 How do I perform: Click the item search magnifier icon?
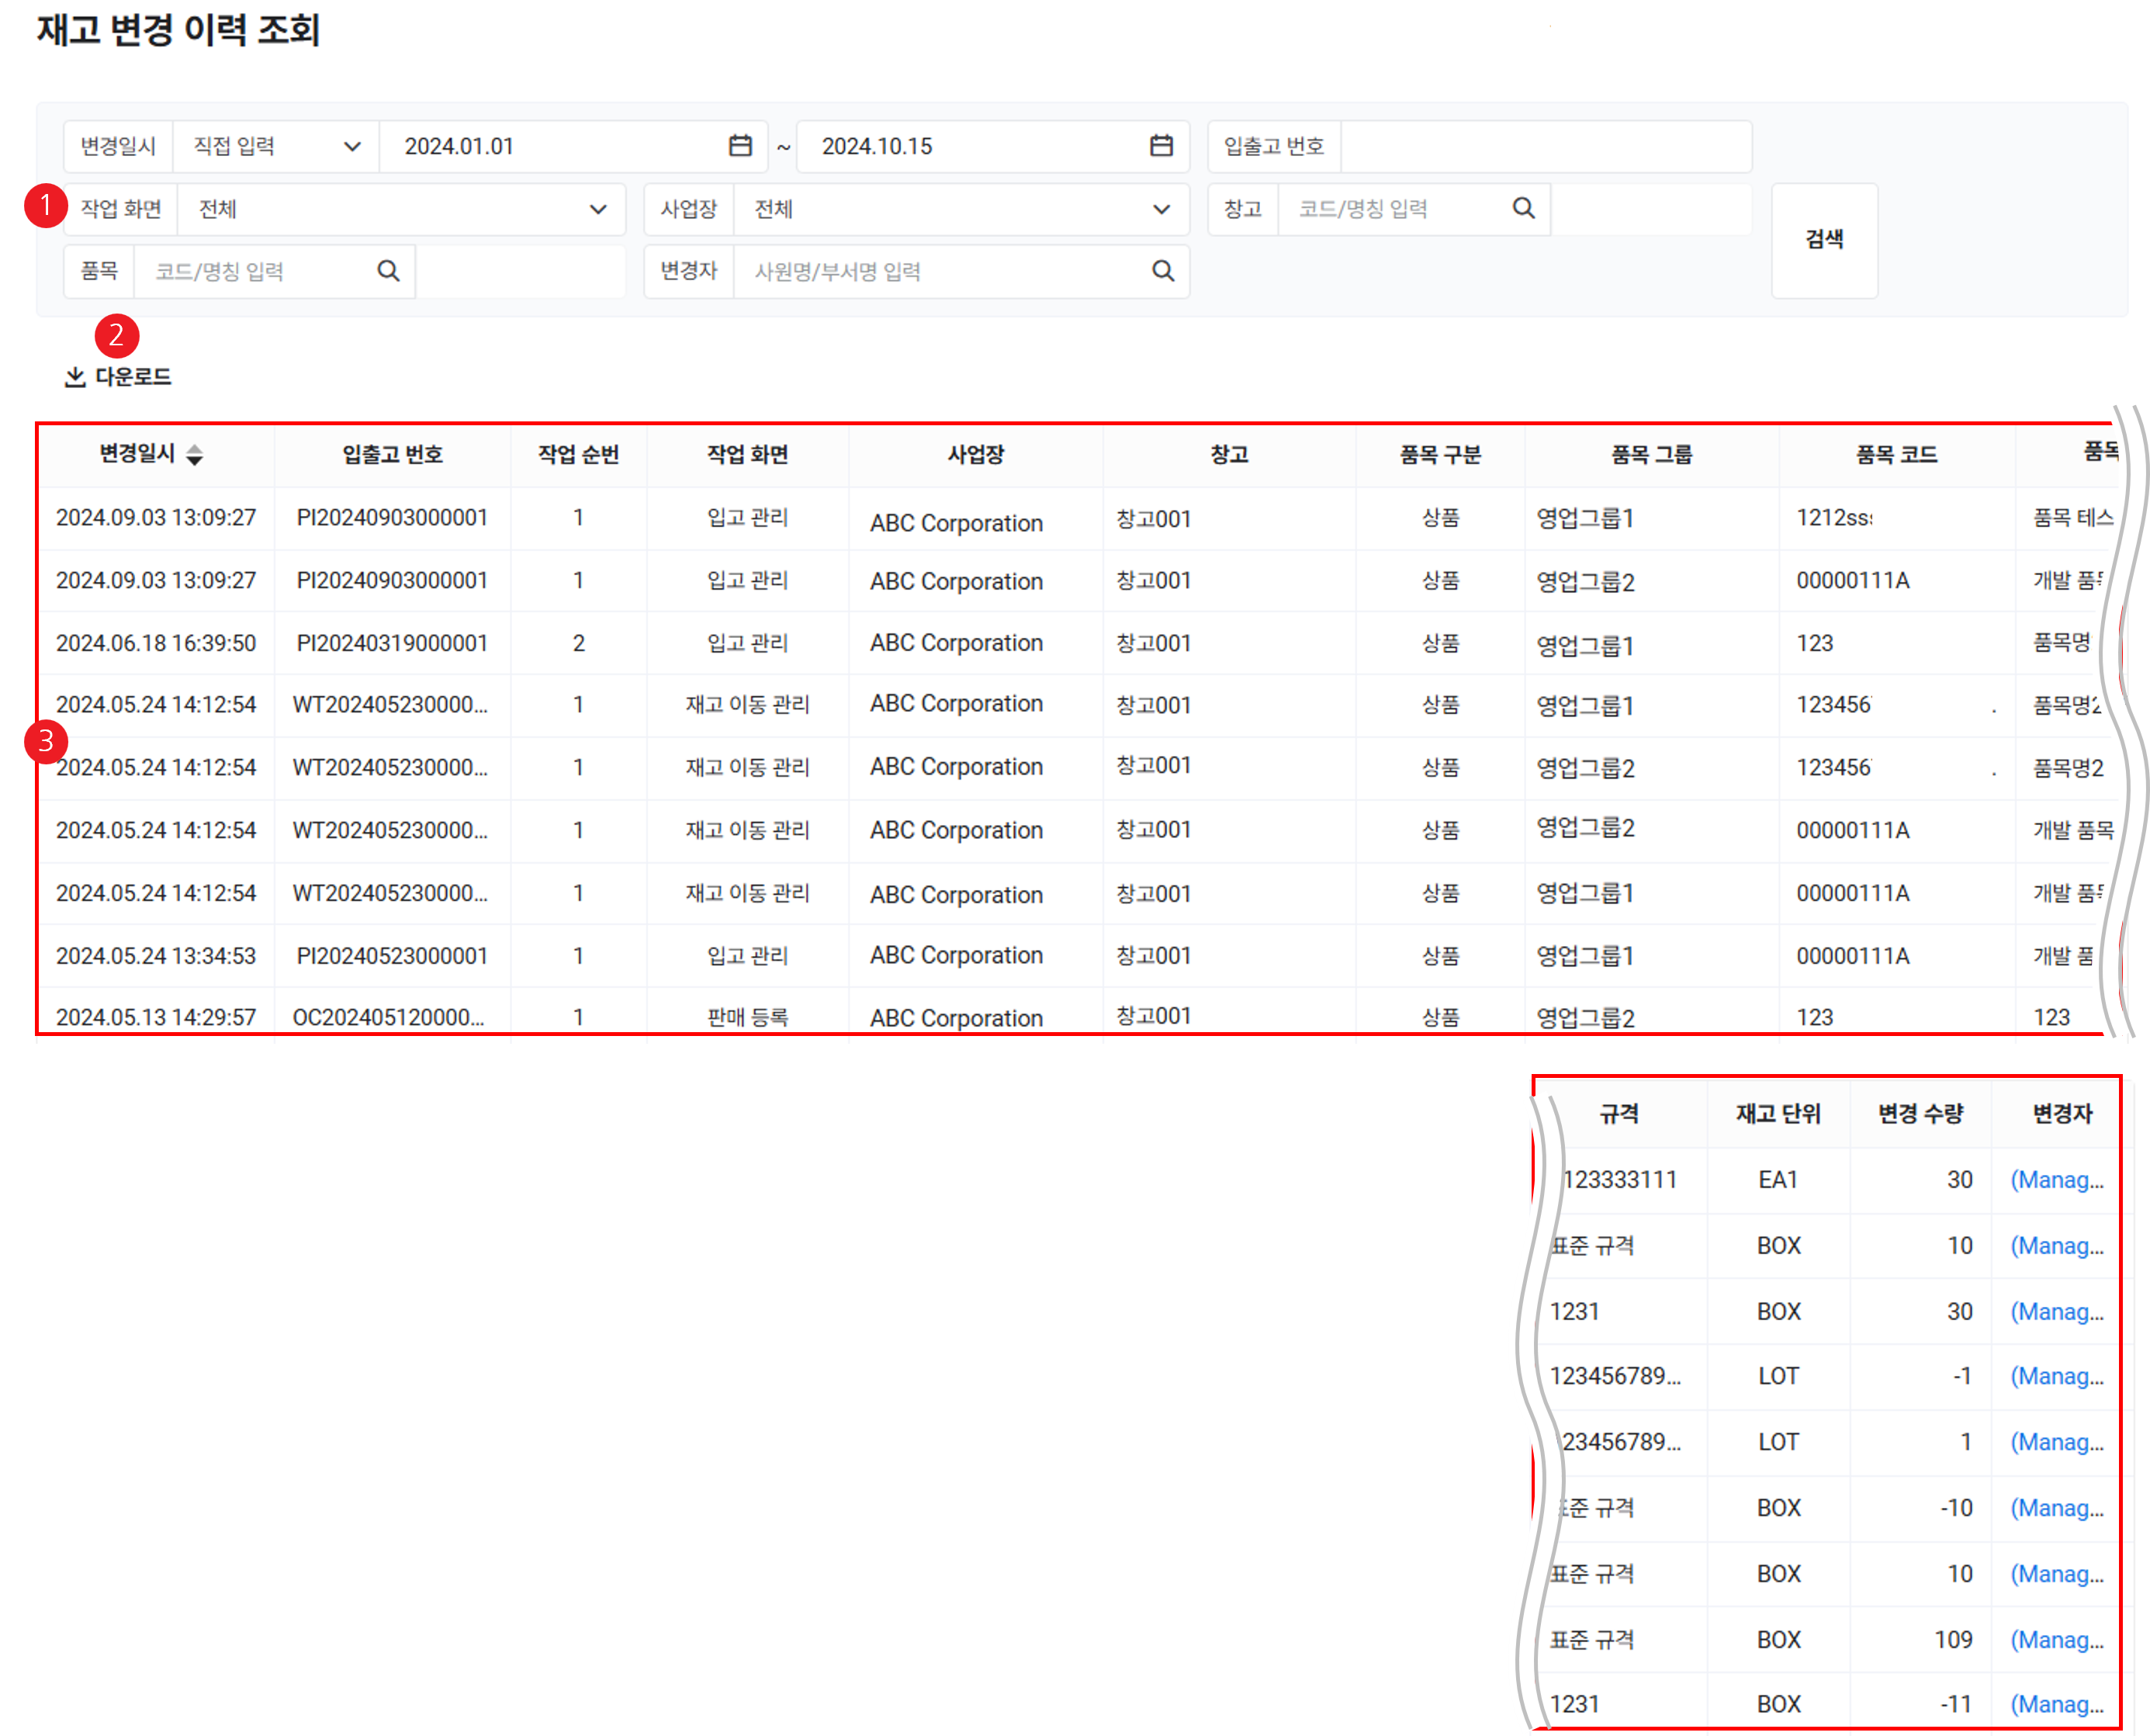[x=388, y=271]
